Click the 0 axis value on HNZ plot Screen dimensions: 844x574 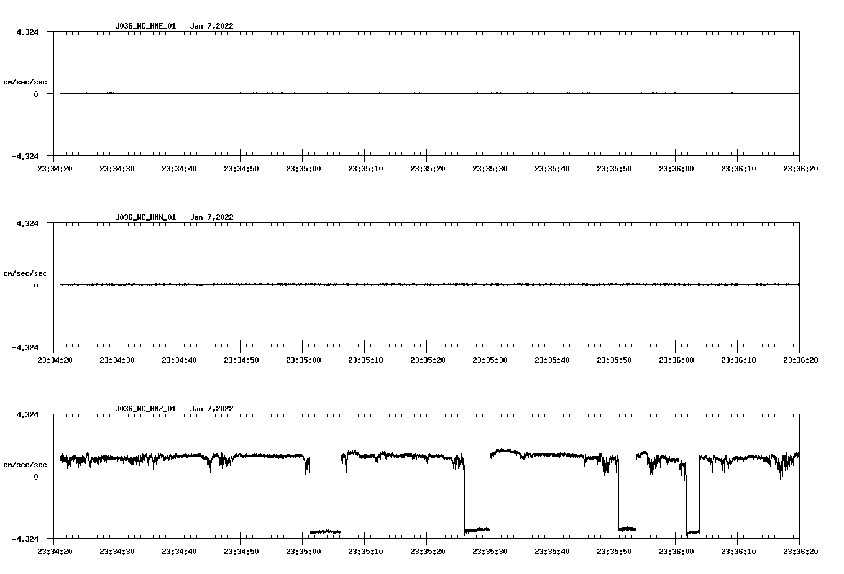[x=36, y=476]
